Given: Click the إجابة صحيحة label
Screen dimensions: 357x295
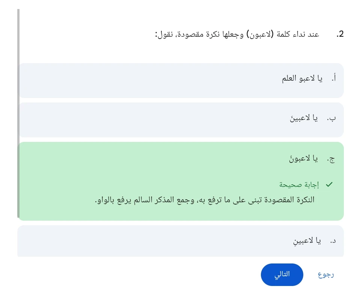Looking at the screenshot, I should (299, 184).
